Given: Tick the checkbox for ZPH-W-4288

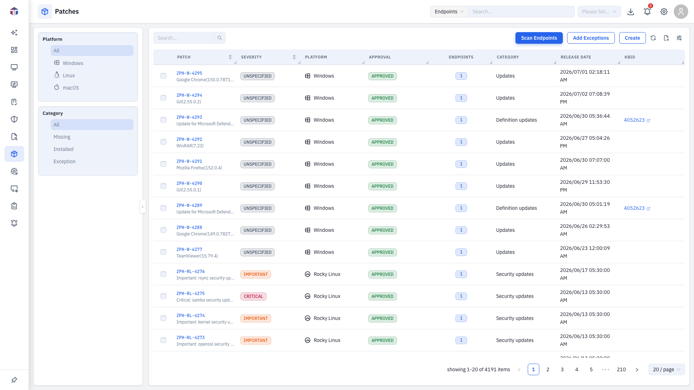Looking at the screenshot, I should (163, 230).
